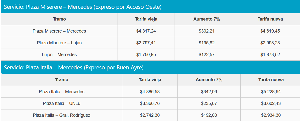Click the Tarifa vieja header in the Buen Ayre table
This screenshot has height=121, width=300.
click(150, 80)
